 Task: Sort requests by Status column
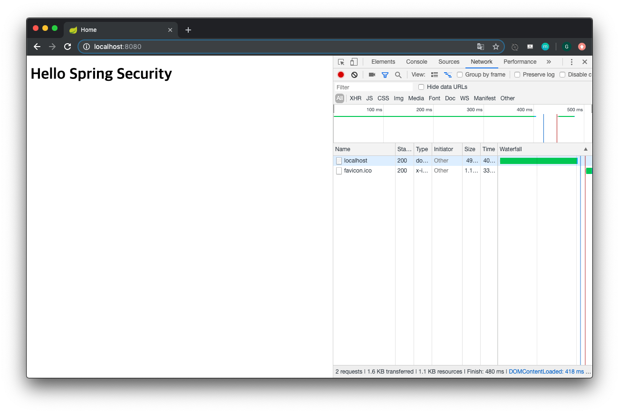[405, 149]
